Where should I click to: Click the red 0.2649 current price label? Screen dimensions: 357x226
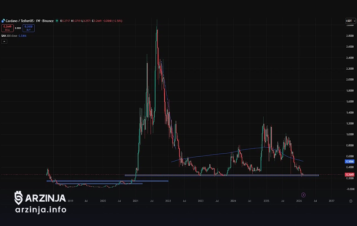click(350, 175)
